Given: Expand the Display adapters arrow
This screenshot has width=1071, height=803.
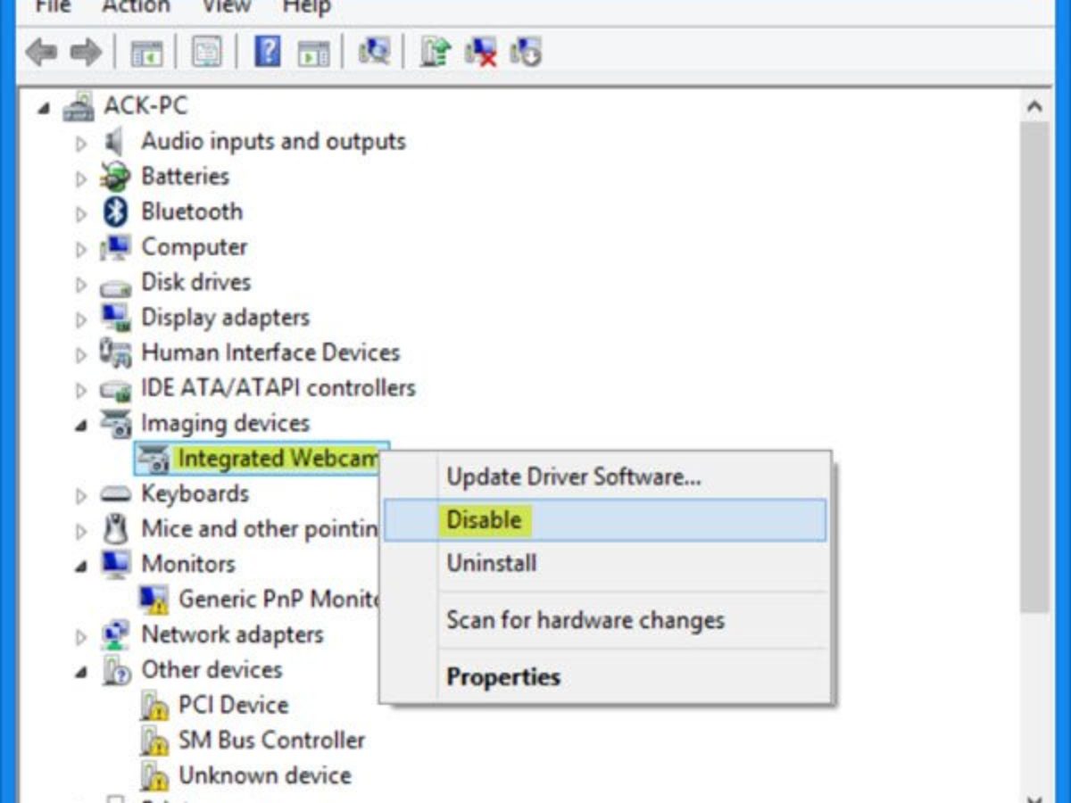Looking at the screenshot, I should [81, 319].
